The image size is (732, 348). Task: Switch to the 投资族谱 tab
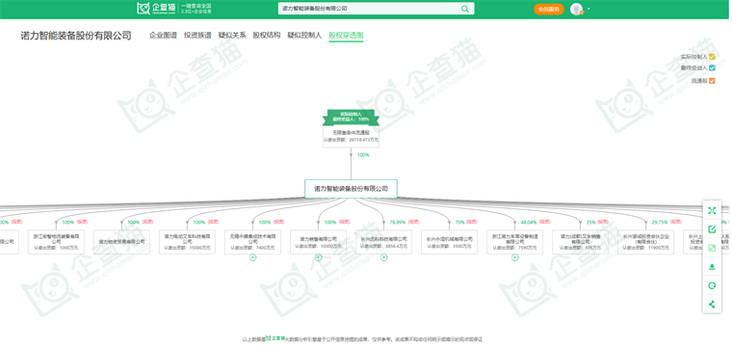197,35
